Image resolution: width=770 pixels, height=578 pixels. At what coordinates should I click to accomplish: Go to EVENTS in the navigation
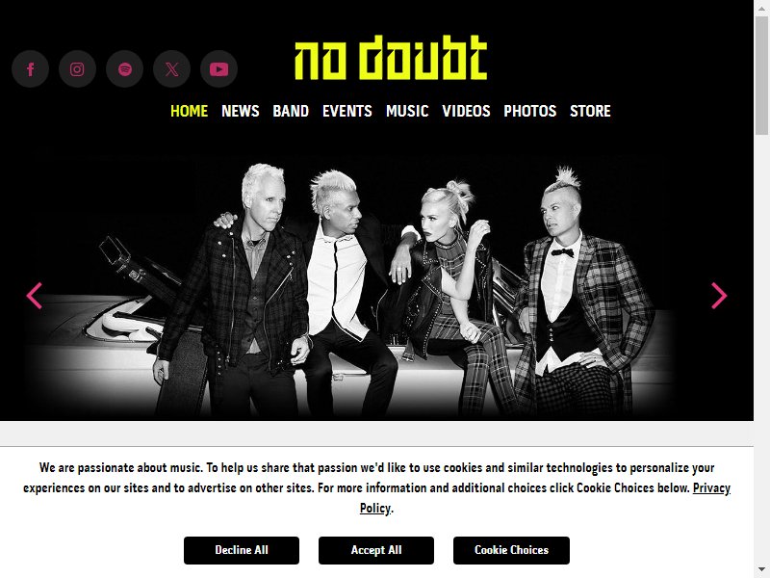pos(347,111)
